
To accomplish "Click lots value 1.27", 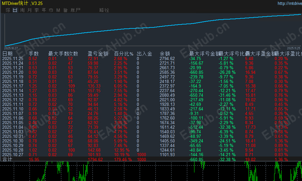I will click(33, 90).
